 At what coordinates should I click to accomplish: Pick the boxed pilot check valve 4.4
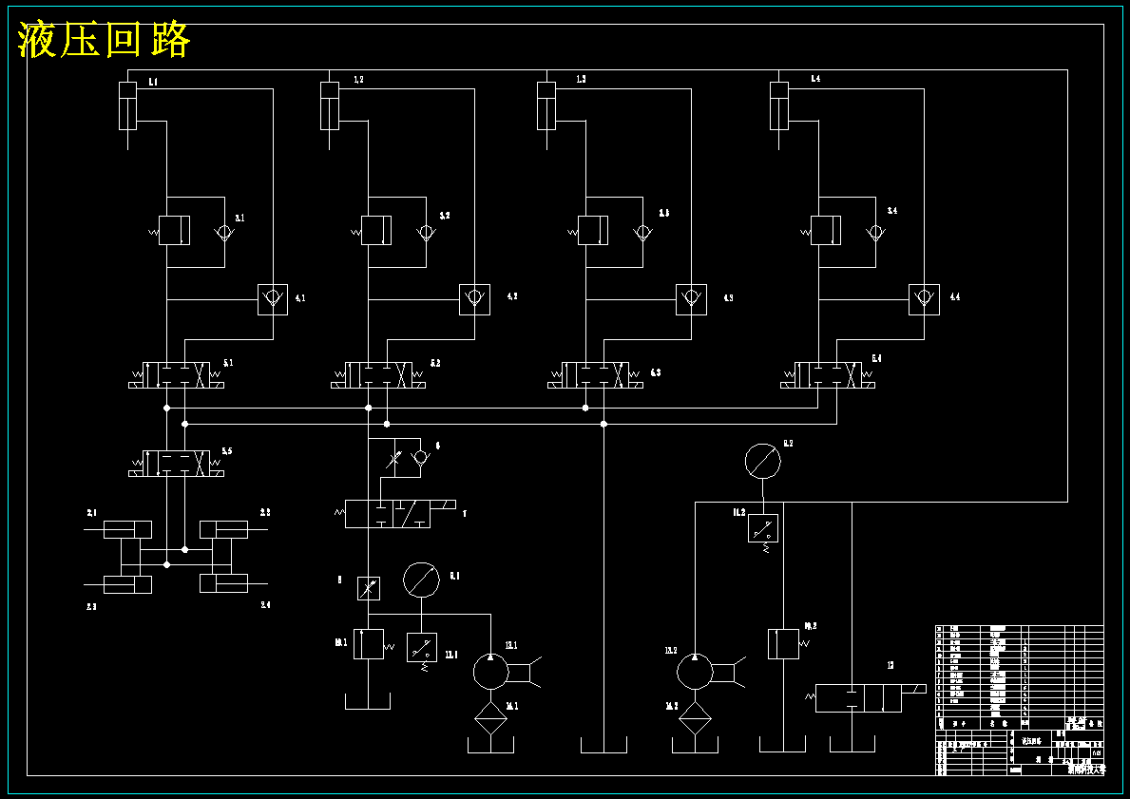pyautogui.click(x=924, y=299)
